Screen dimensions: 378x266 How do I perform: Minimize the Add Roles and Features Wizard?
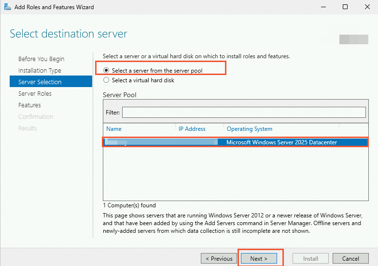coord(323,7)
